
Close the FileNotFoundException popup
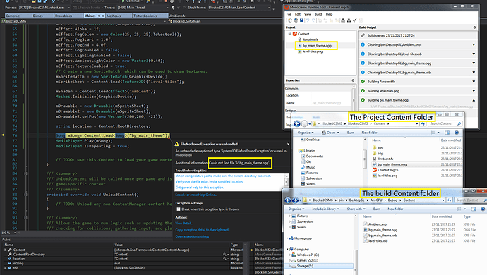tap(288, 144)
